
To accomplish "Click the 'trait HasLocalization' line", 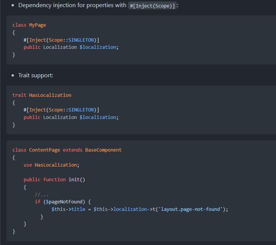I will tap(42, 95).
